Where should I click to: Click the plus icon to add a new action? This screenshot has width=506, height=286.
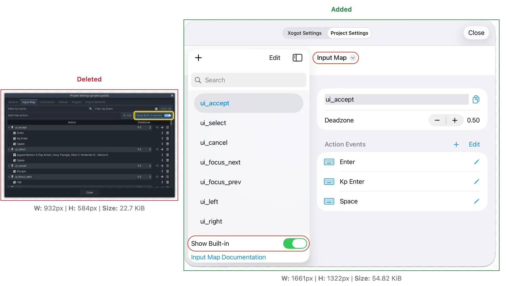tap(198, 57)
